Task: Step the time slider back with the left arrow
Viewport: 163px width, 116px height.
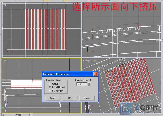Action: tap(3, 115)
